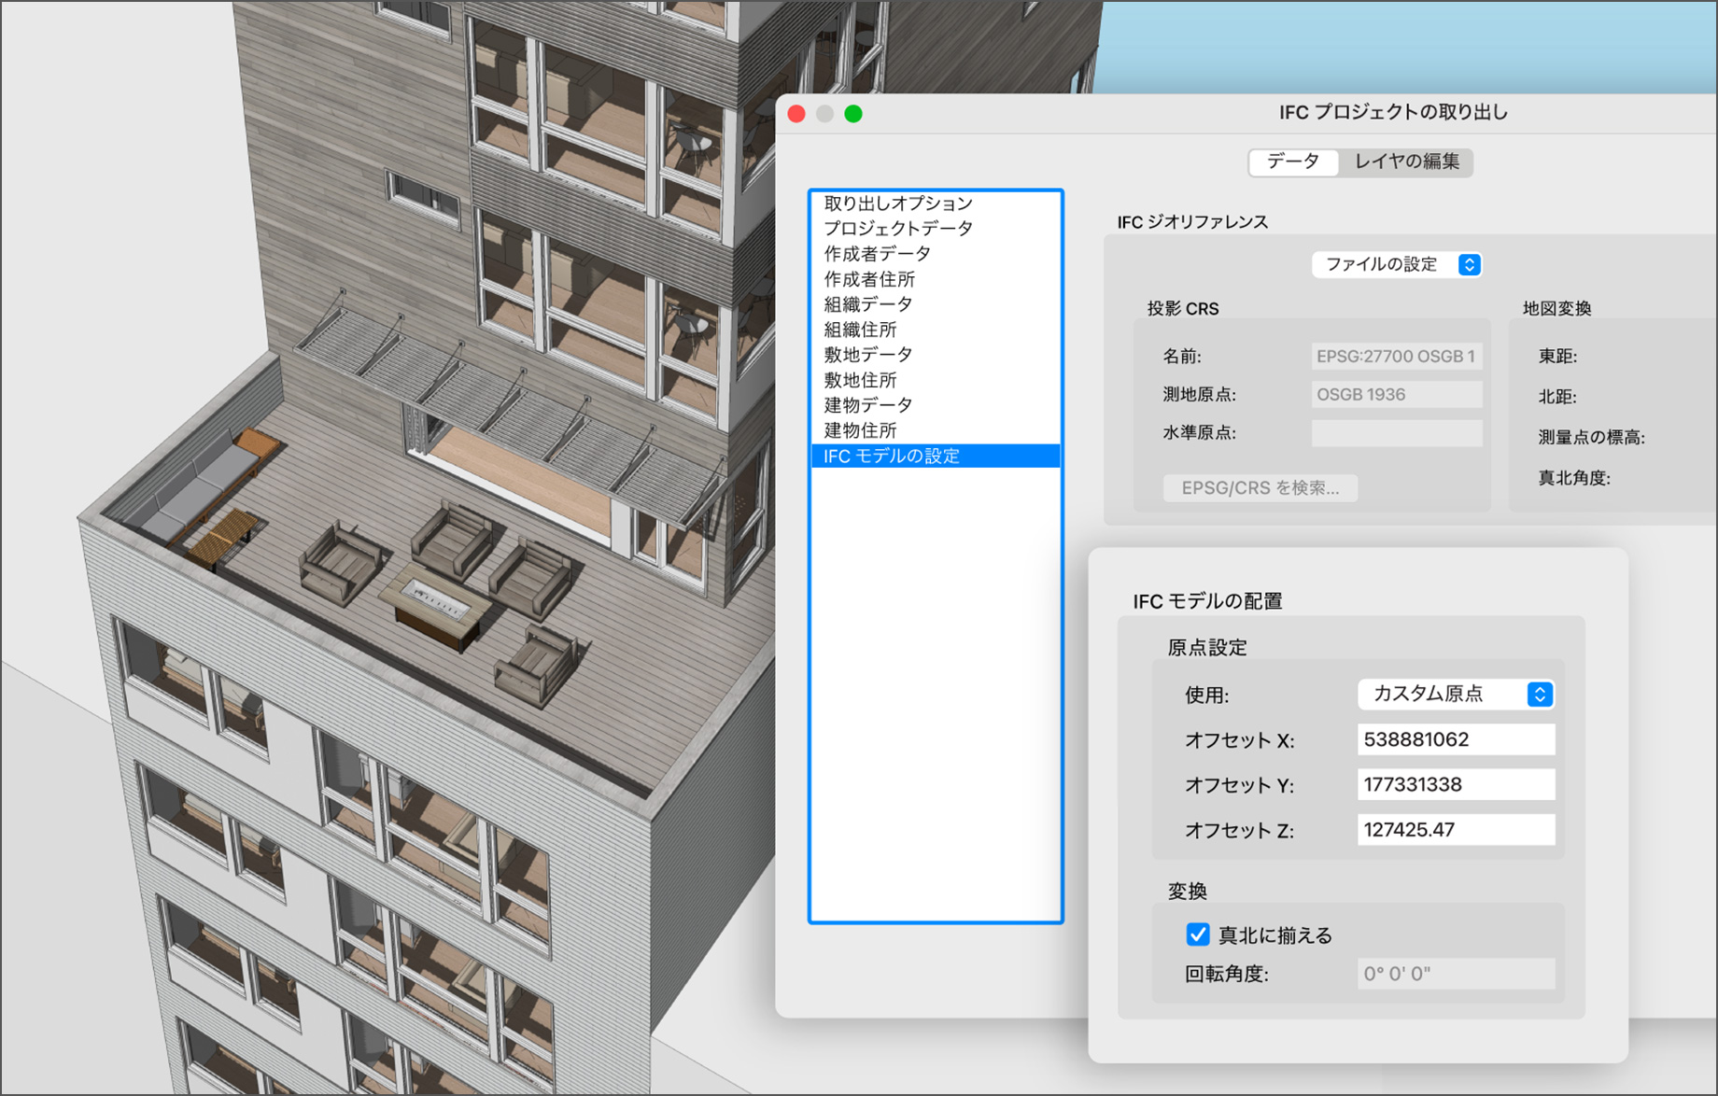Select 建物データ in the list
This screenshot has width=1718, height=1096.
point(936,404)
